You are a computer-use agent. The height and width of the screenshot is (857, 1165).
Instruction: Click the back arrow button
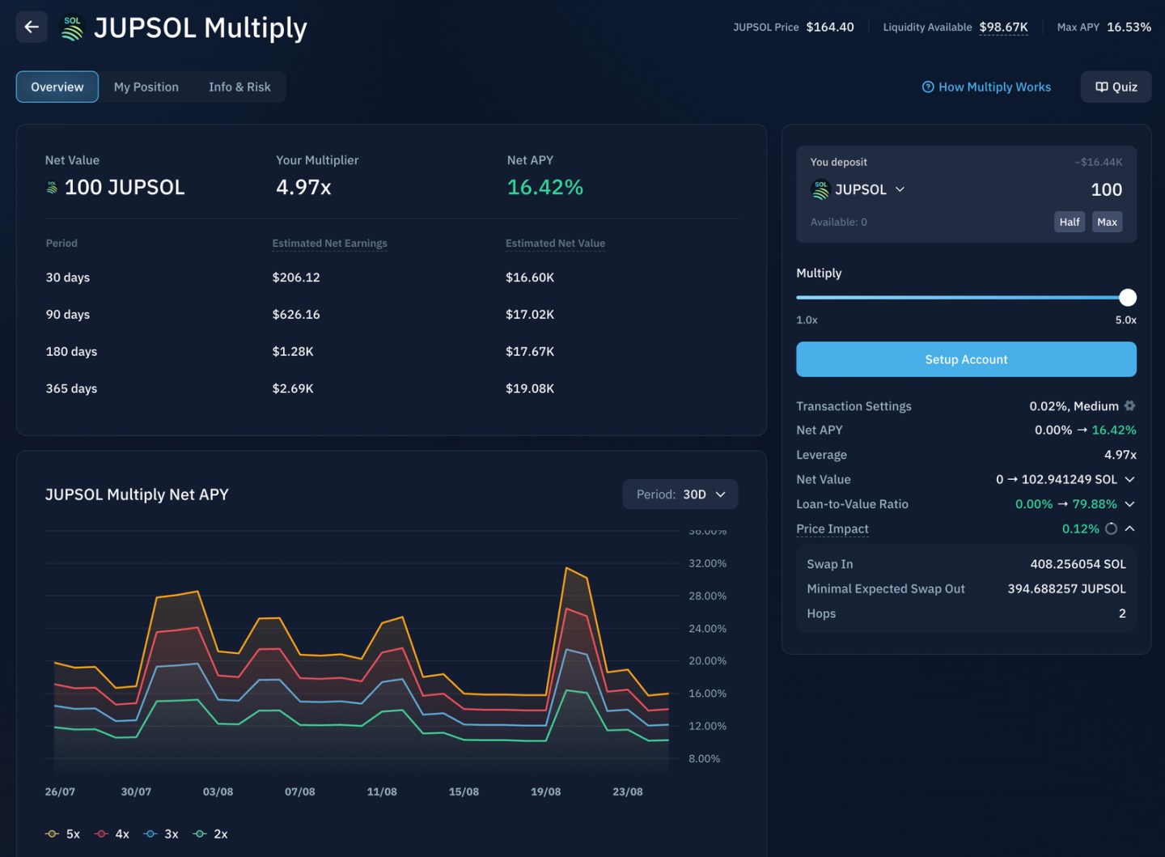[32, 27]
